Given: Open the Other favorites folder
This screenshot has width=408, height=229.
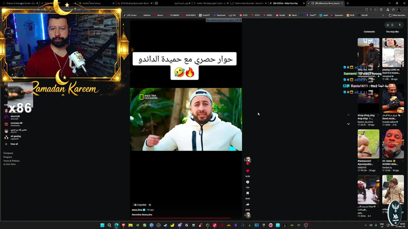Looking at the screenshot, I should tap(397, 15).
